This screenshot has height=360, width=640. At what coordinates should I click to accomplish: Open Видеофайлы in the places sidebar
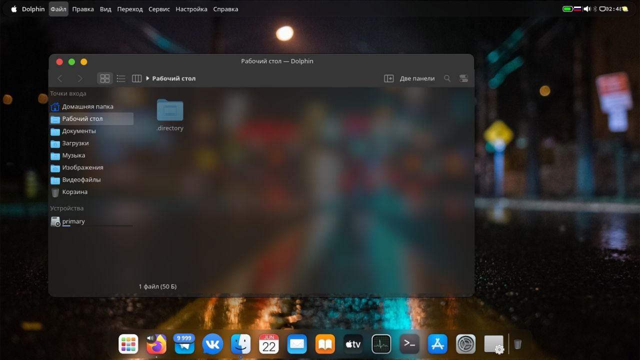(91, 179)
